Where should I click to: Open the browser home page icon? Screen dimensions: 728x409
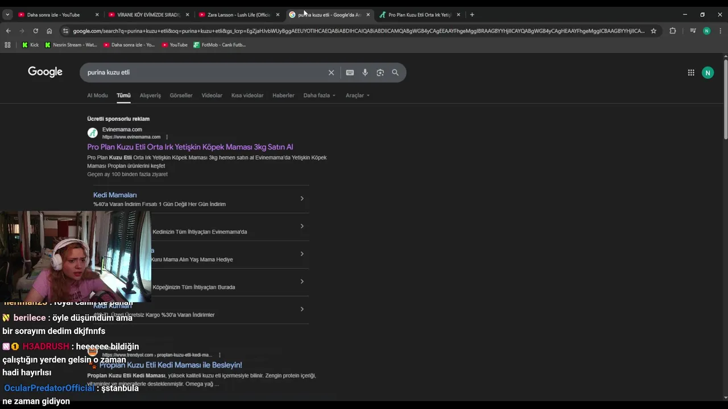49,31
